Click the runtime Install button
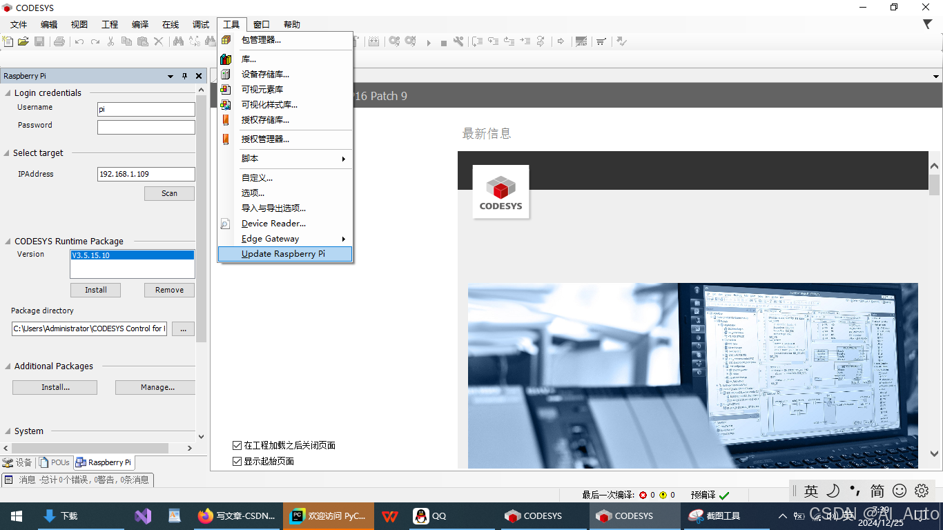The height and width of the screenshot is (530, 943). (95, 291)
